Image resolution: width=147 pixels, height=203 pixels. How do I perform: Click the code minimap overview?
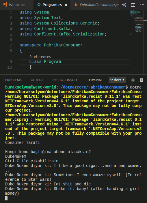[x=137, y=22]
